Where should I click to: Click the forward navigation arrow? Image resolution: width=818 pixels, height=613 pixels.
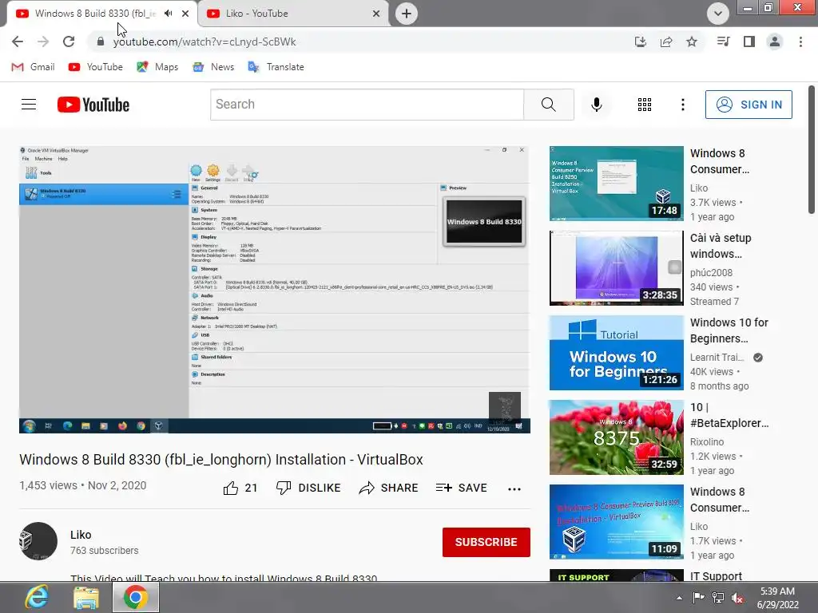point(43,42)
